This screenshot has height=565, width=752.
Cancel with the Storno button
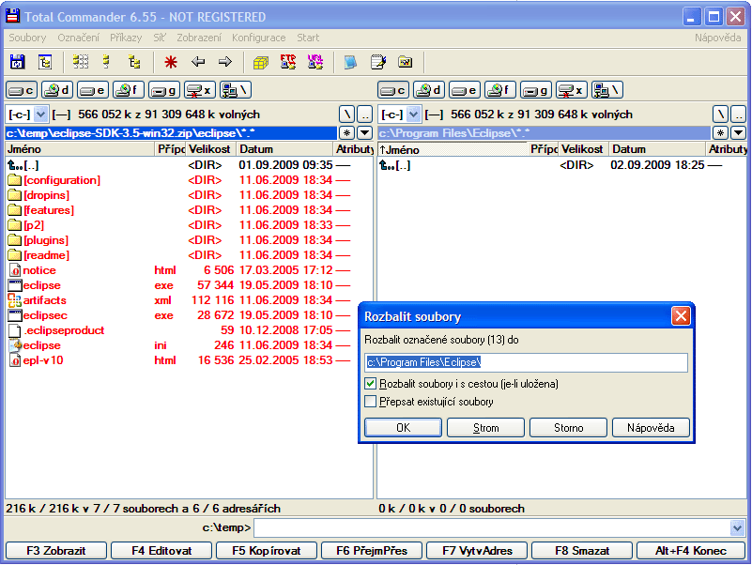[x=568, y=427]
